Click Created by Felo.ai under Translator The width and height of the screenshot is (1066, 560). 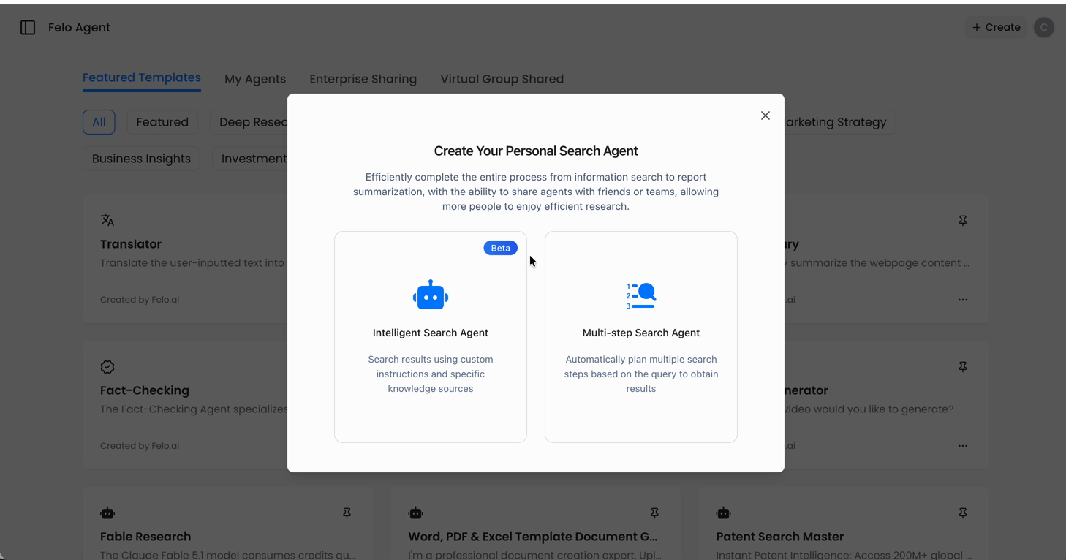140,300
